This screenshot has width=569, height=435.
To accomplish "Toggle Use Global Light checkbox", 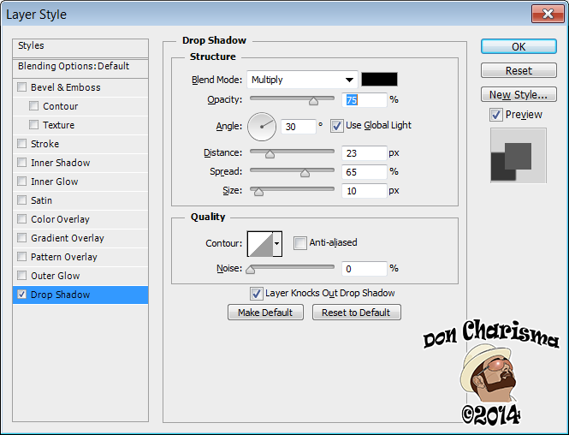I will click(x=337, y=125).
